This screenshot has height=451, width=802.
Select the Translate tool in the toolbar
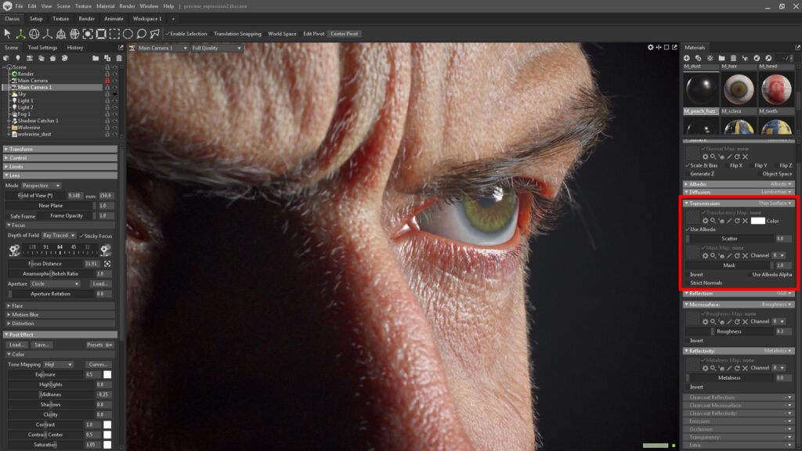point(21,34)
